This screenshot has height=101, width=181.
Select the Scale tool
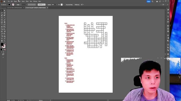click(5, 24)
